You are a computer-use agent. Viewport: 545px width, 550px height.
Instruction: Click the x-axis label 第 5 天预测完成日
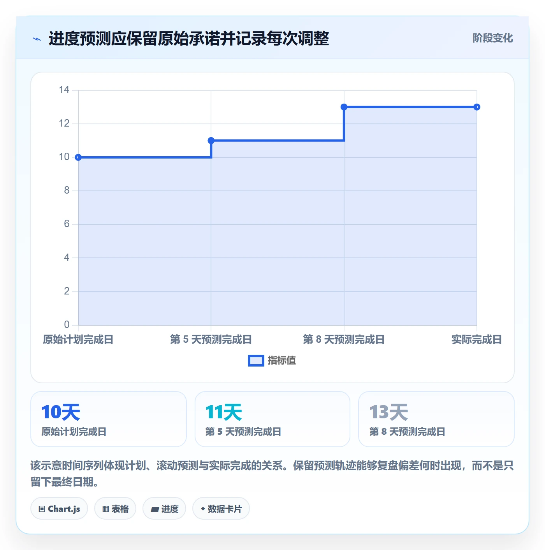click(211, 340)
